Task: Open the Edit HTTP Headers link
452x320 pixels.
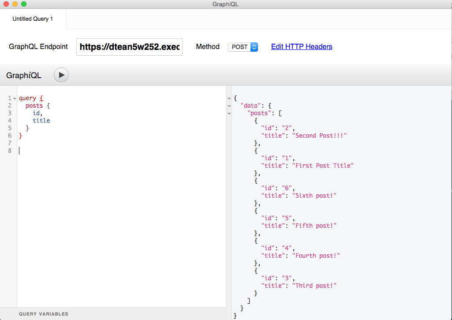Action: [x=302, y=46]
